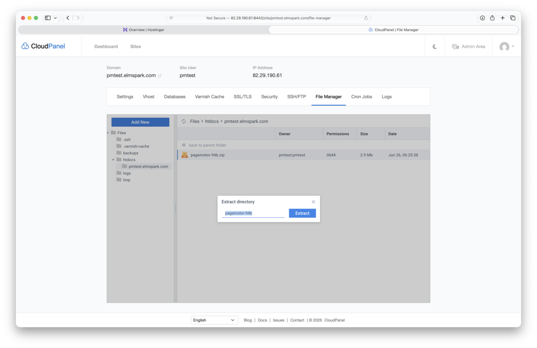Click the Add New button
The width and height of the screenshot is (537, 348).
(141, 122)
